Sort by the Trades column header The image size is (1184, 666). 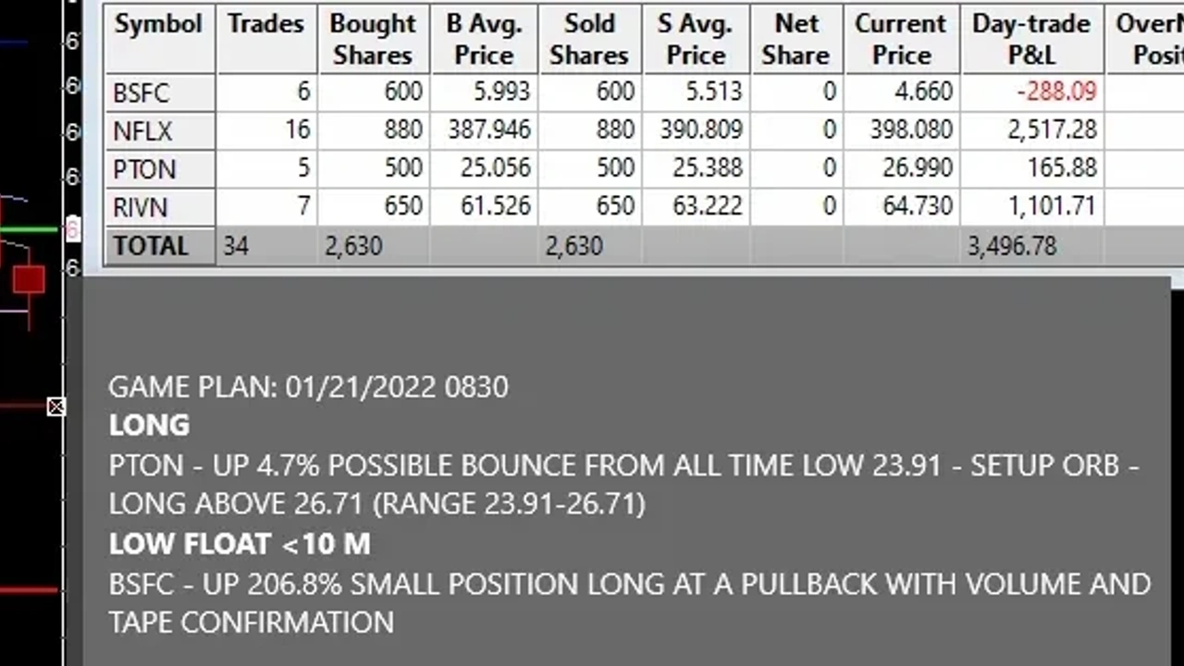click(x=265, y=24)
